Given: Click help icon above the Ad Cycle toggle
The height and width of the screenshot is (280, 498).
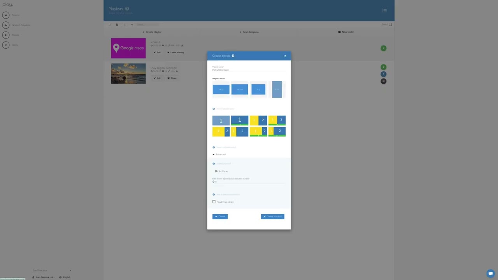Looking at the screenshot, I should coord(214,164).
